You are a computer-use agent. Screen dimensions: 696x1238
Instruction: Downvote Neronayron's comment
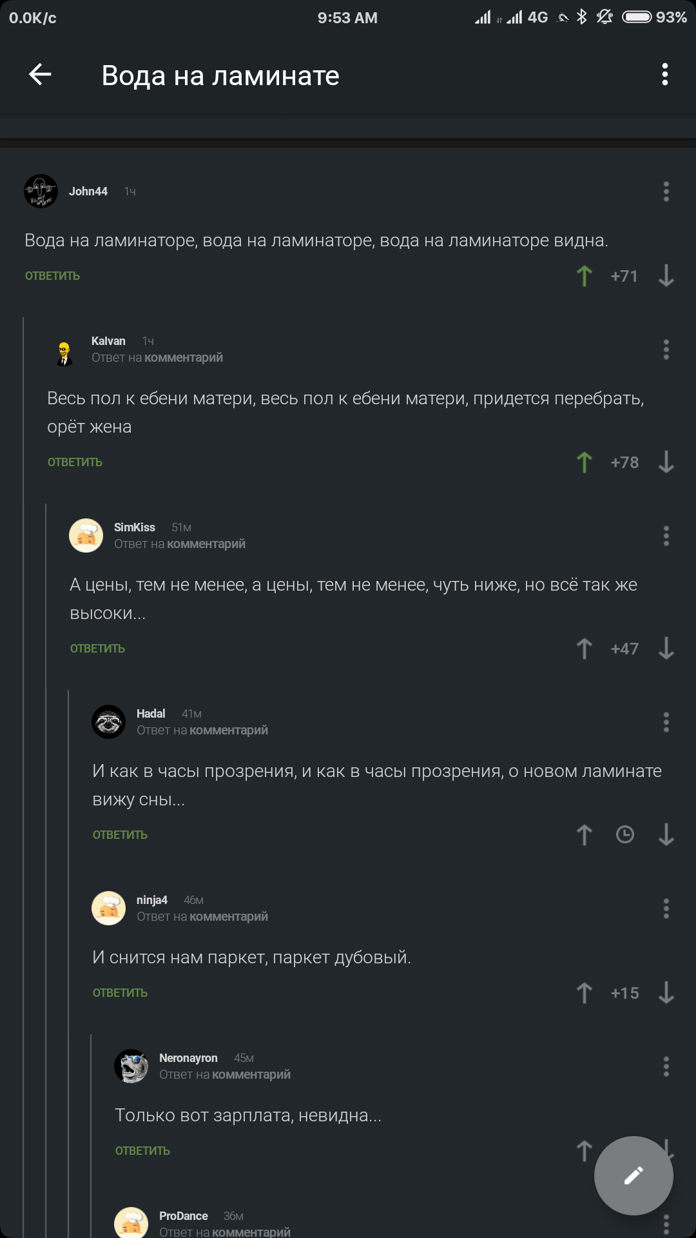tap(666, 1150)
